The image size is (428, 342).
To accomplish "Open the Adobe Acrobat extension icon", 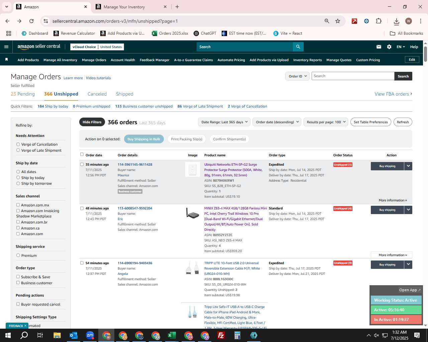I will click(x=354, y=21).
